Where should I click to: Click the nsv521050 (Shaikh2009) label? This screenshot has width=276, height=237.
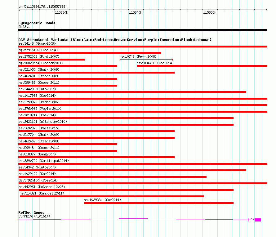39,69
